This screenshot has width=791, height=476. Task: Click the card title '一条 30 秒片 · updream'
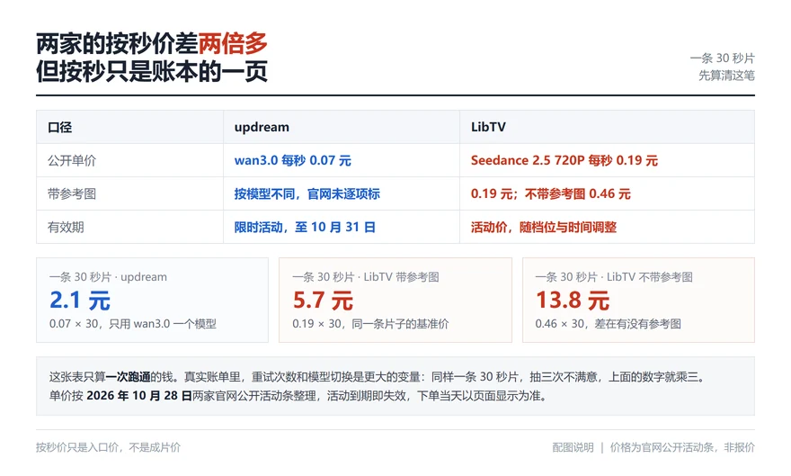[x=108, y=276]
